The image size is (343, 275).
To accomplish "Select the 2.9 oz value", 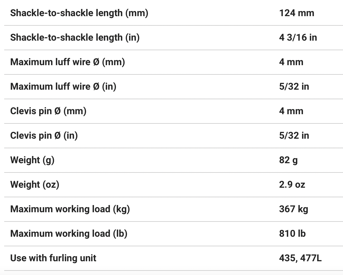I will [x=292, y=185].
